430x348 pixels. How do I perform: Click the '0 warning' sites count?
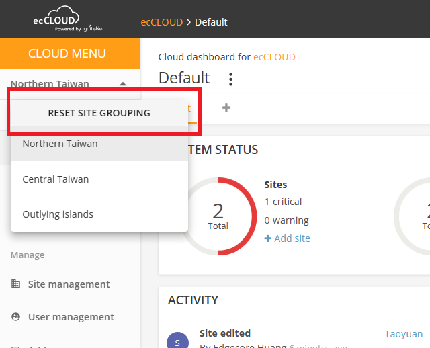pos(287,220)
